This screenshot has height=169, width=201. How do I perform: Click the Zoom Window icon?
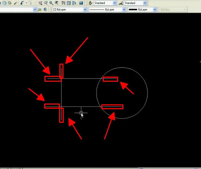[51, 3]
